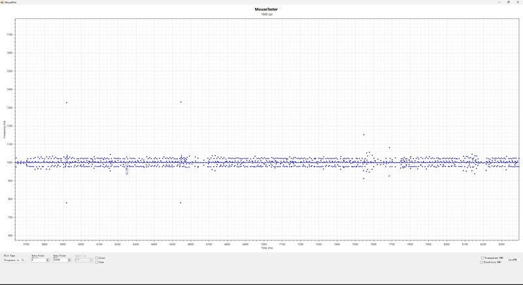523x285 pixels.
Task: Close the MousePlot window
Action: tap(518, 2)
